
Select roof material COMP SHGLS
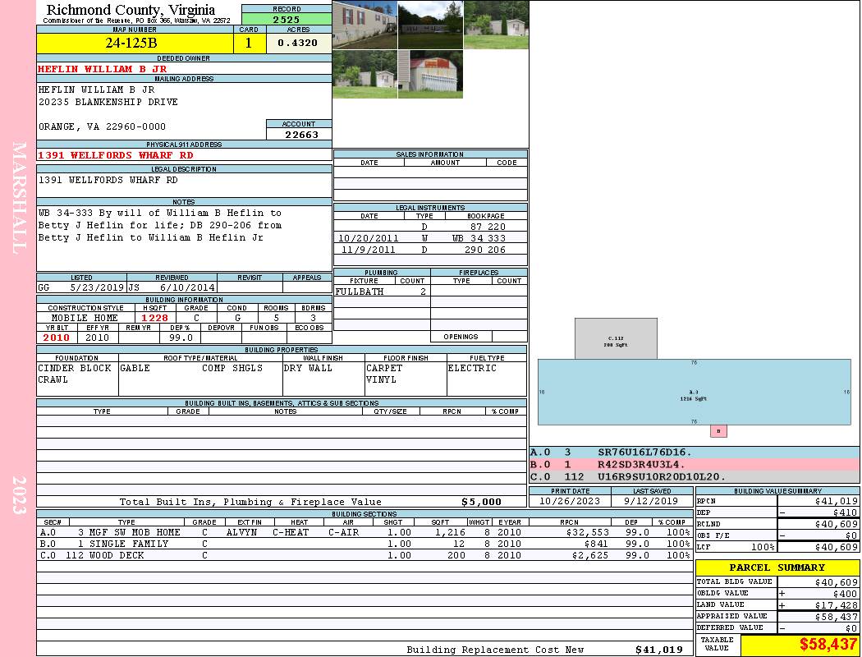click(232, 368)
